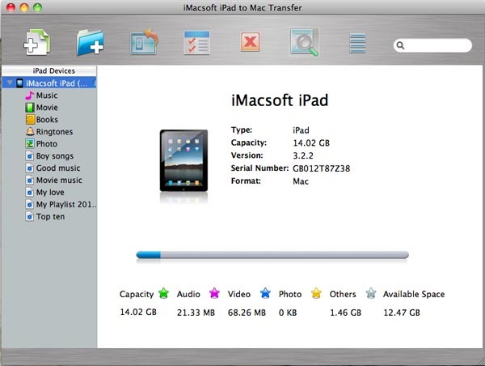Click the search magnifier icon
The image size is (485, 366).
tap(400, 45)
